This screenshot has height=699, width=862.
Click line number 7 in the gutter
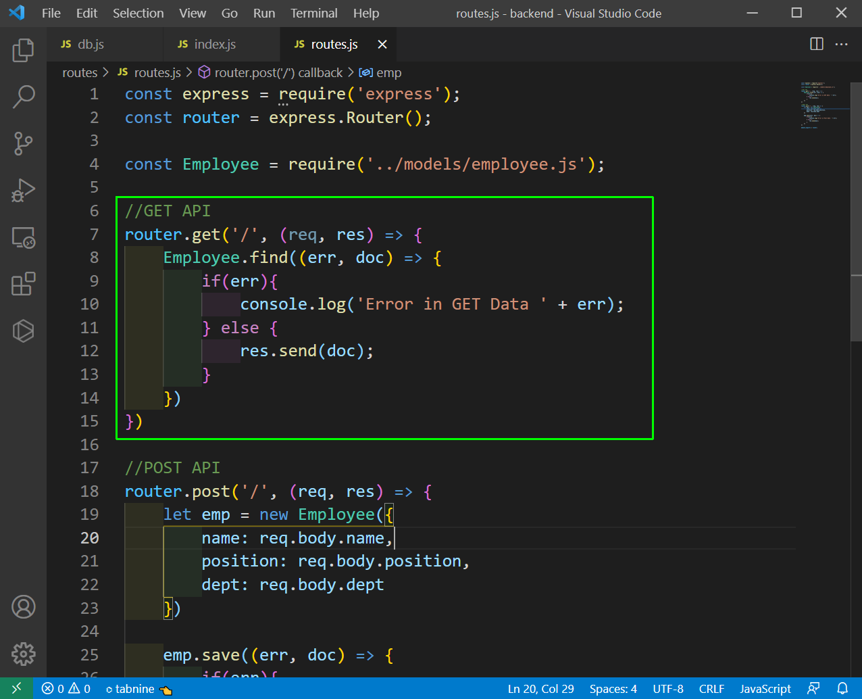(94, 235)
